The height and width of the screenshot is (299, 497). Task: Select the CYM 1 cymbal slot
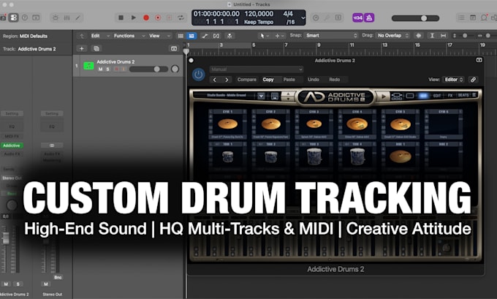(227, 124)
